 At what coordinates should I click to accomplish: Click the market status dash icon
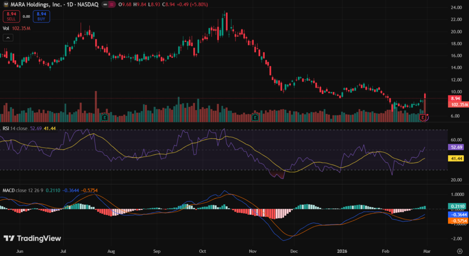105,5
